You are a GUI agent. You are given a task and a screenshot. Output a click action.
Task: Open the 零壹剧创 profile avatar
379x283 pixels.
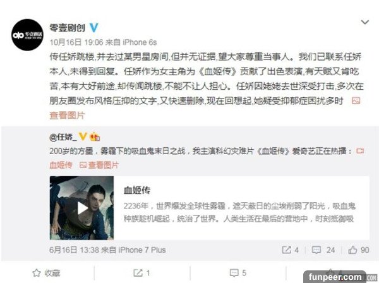27,35
